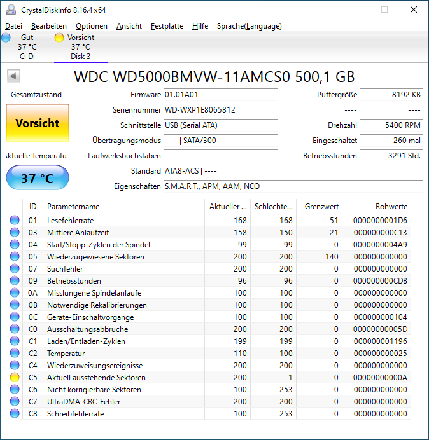Click status icon for 03 Mittlere Anlaufzeit

15,232
